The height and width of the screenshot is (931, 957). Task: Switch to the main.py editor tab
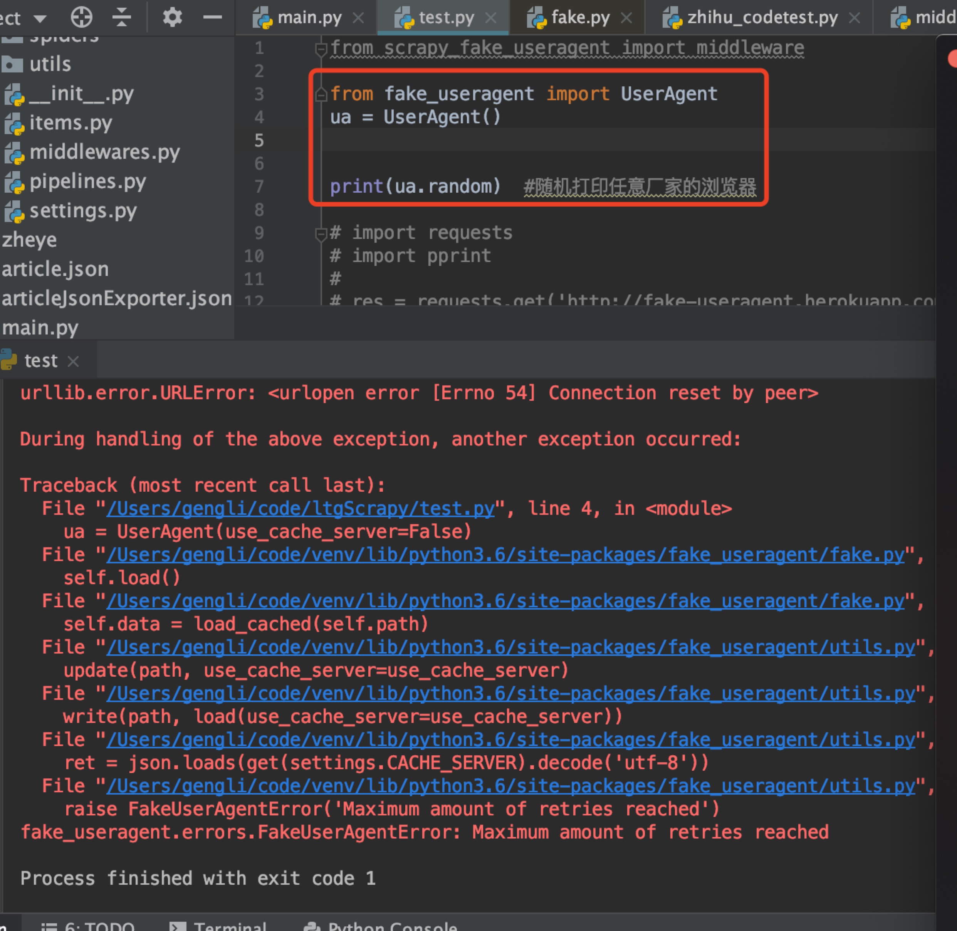(309, 18)
